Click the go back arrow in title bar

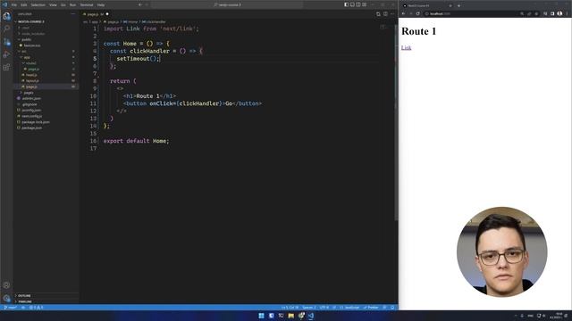[x=140, y=4]
